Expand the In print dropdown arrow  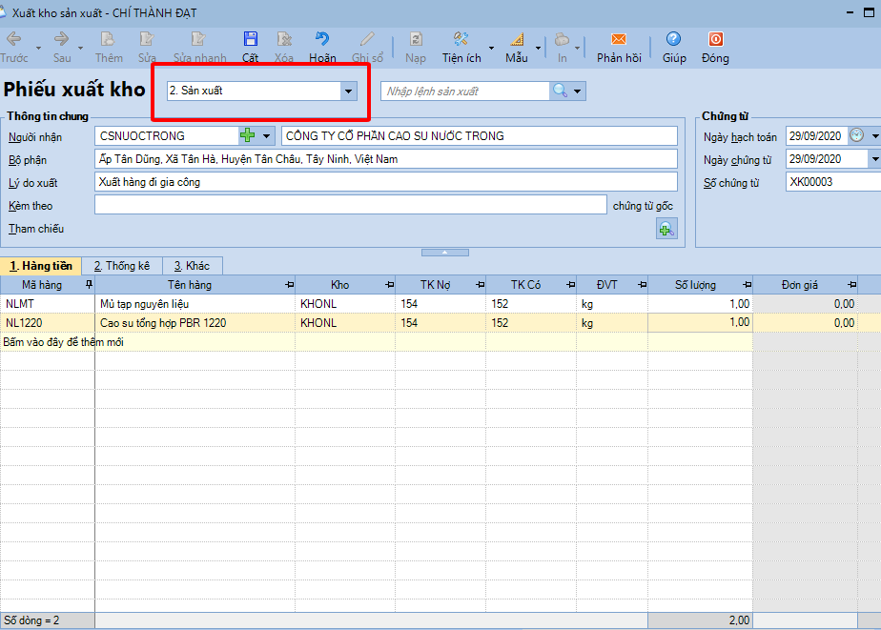[577, 49]
